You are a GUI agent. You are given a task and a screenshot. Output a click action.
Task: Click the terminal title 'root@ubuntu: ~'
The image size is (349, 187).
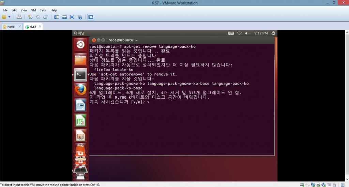[123, 40]
